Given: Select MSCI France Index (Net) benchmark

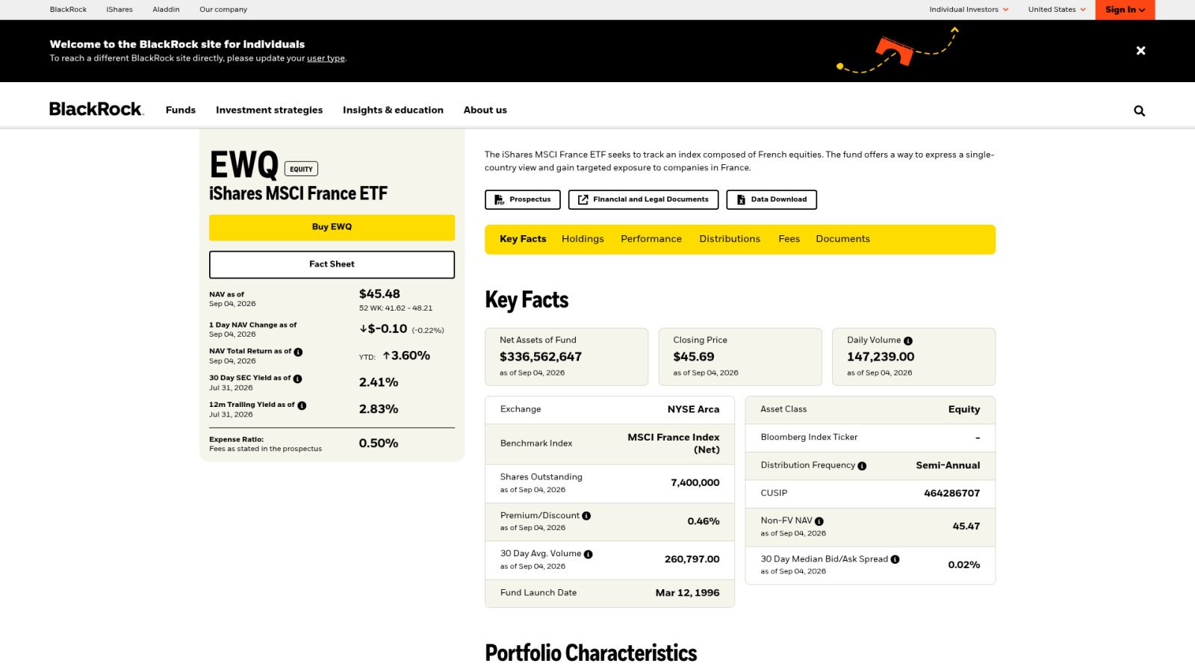Looking at the screenshot, I should (x=674, y=444).
